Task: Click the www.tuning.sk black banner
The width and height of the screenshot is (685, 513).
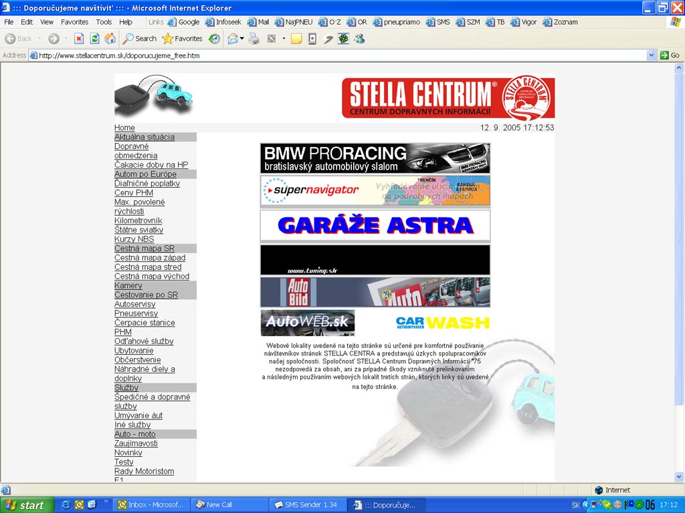Action: 375,260
